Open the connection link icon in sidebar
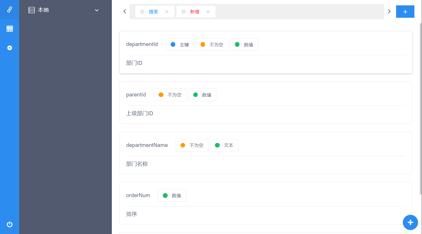 pos(10,10)
